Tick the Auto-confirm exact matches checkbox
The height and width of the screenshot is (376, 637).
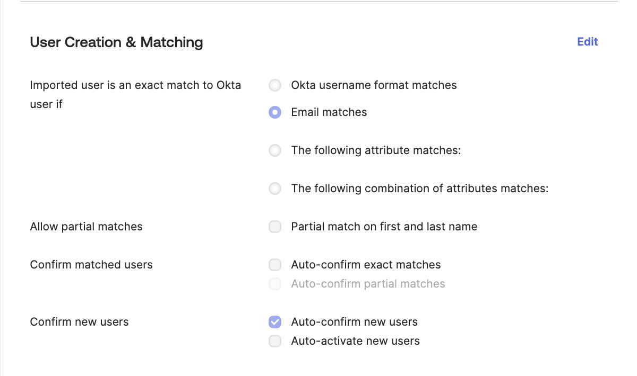click(x=275, y=265)
